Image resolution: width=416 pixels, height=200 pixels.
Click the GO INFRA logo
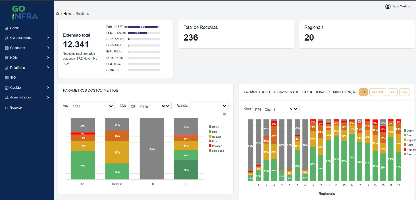click(x=25, y=13)
